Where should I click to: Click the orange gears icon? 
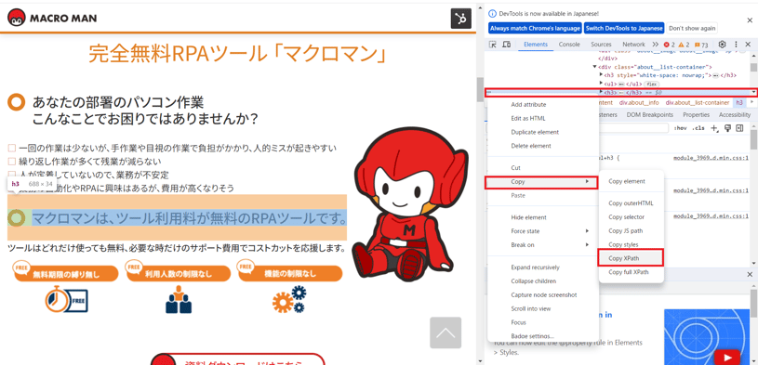coord(289,299)
